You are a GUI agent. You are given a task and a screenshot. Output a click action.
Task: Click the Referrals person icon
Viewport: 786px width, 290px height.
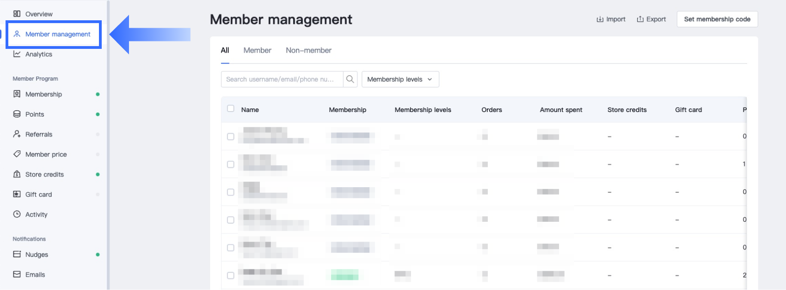pyautogui.click(x=17, y=134)
